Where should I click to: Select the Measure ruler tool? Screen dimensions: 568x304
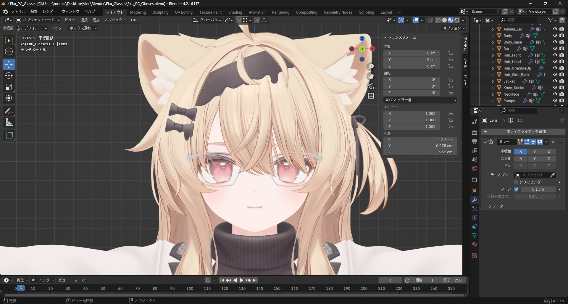point(9,122)
